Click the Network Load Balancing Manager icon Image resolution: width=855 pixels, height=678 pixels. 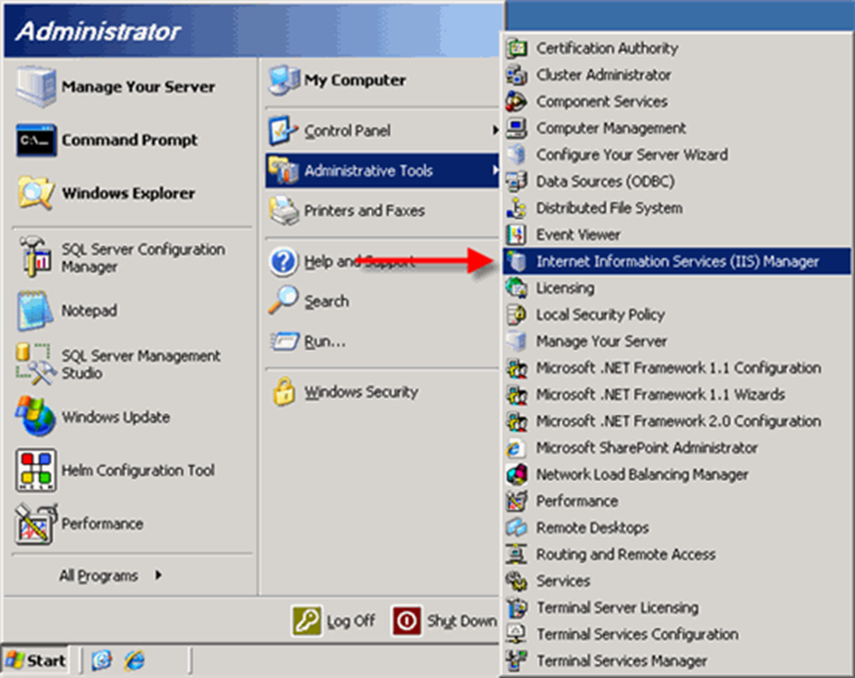coord(516,475)
